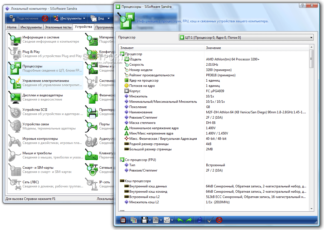
Task: Click the Подключение toolbar button
Action: pyautogui.click(x=24, y=18)
